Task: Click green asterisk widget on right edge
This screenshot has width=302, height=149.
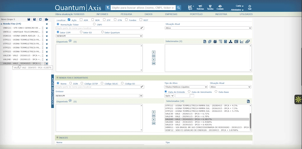Action: [298, 99]
